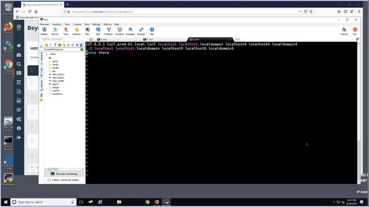
Task: Click the star Sessions toolbar icon
Action: [77, 30]
